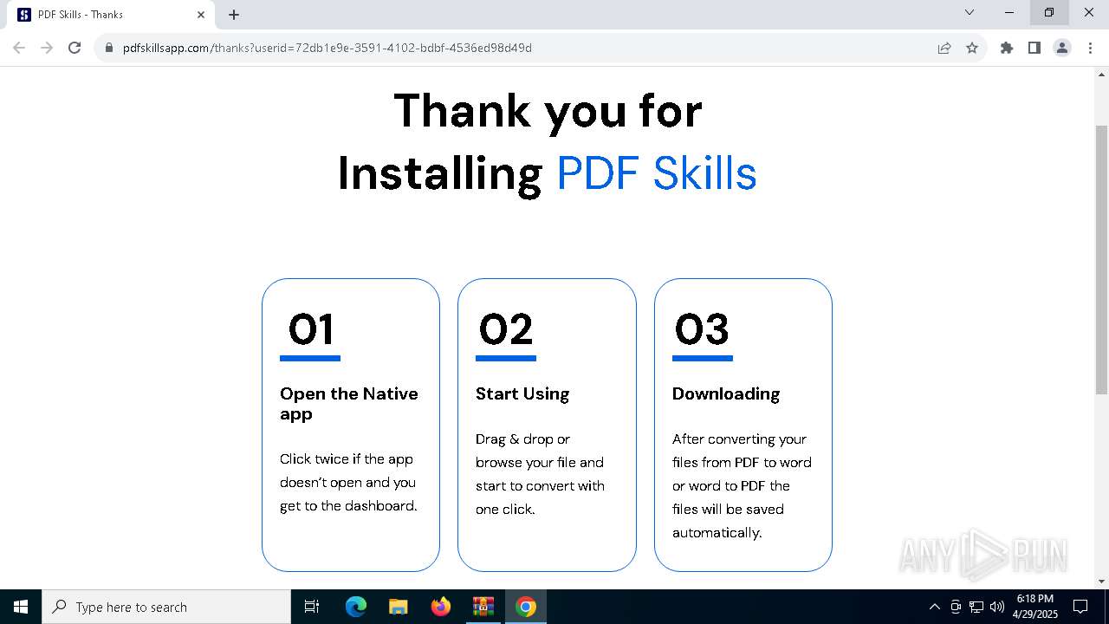Go back using the browser back arrow

[19, 48]
